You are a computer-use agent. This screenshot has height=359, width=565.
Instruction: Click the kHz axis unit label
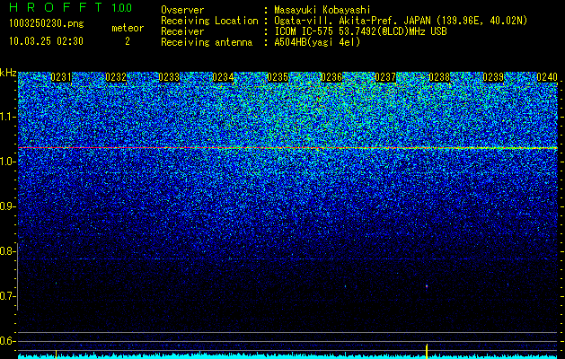pos(8,73)
